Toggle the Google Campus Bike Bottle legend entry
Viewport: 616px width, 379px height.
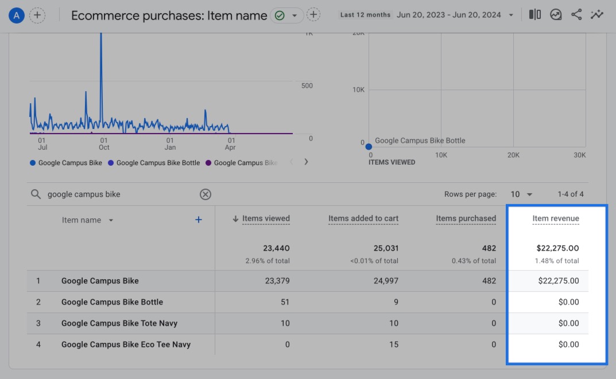154,163
